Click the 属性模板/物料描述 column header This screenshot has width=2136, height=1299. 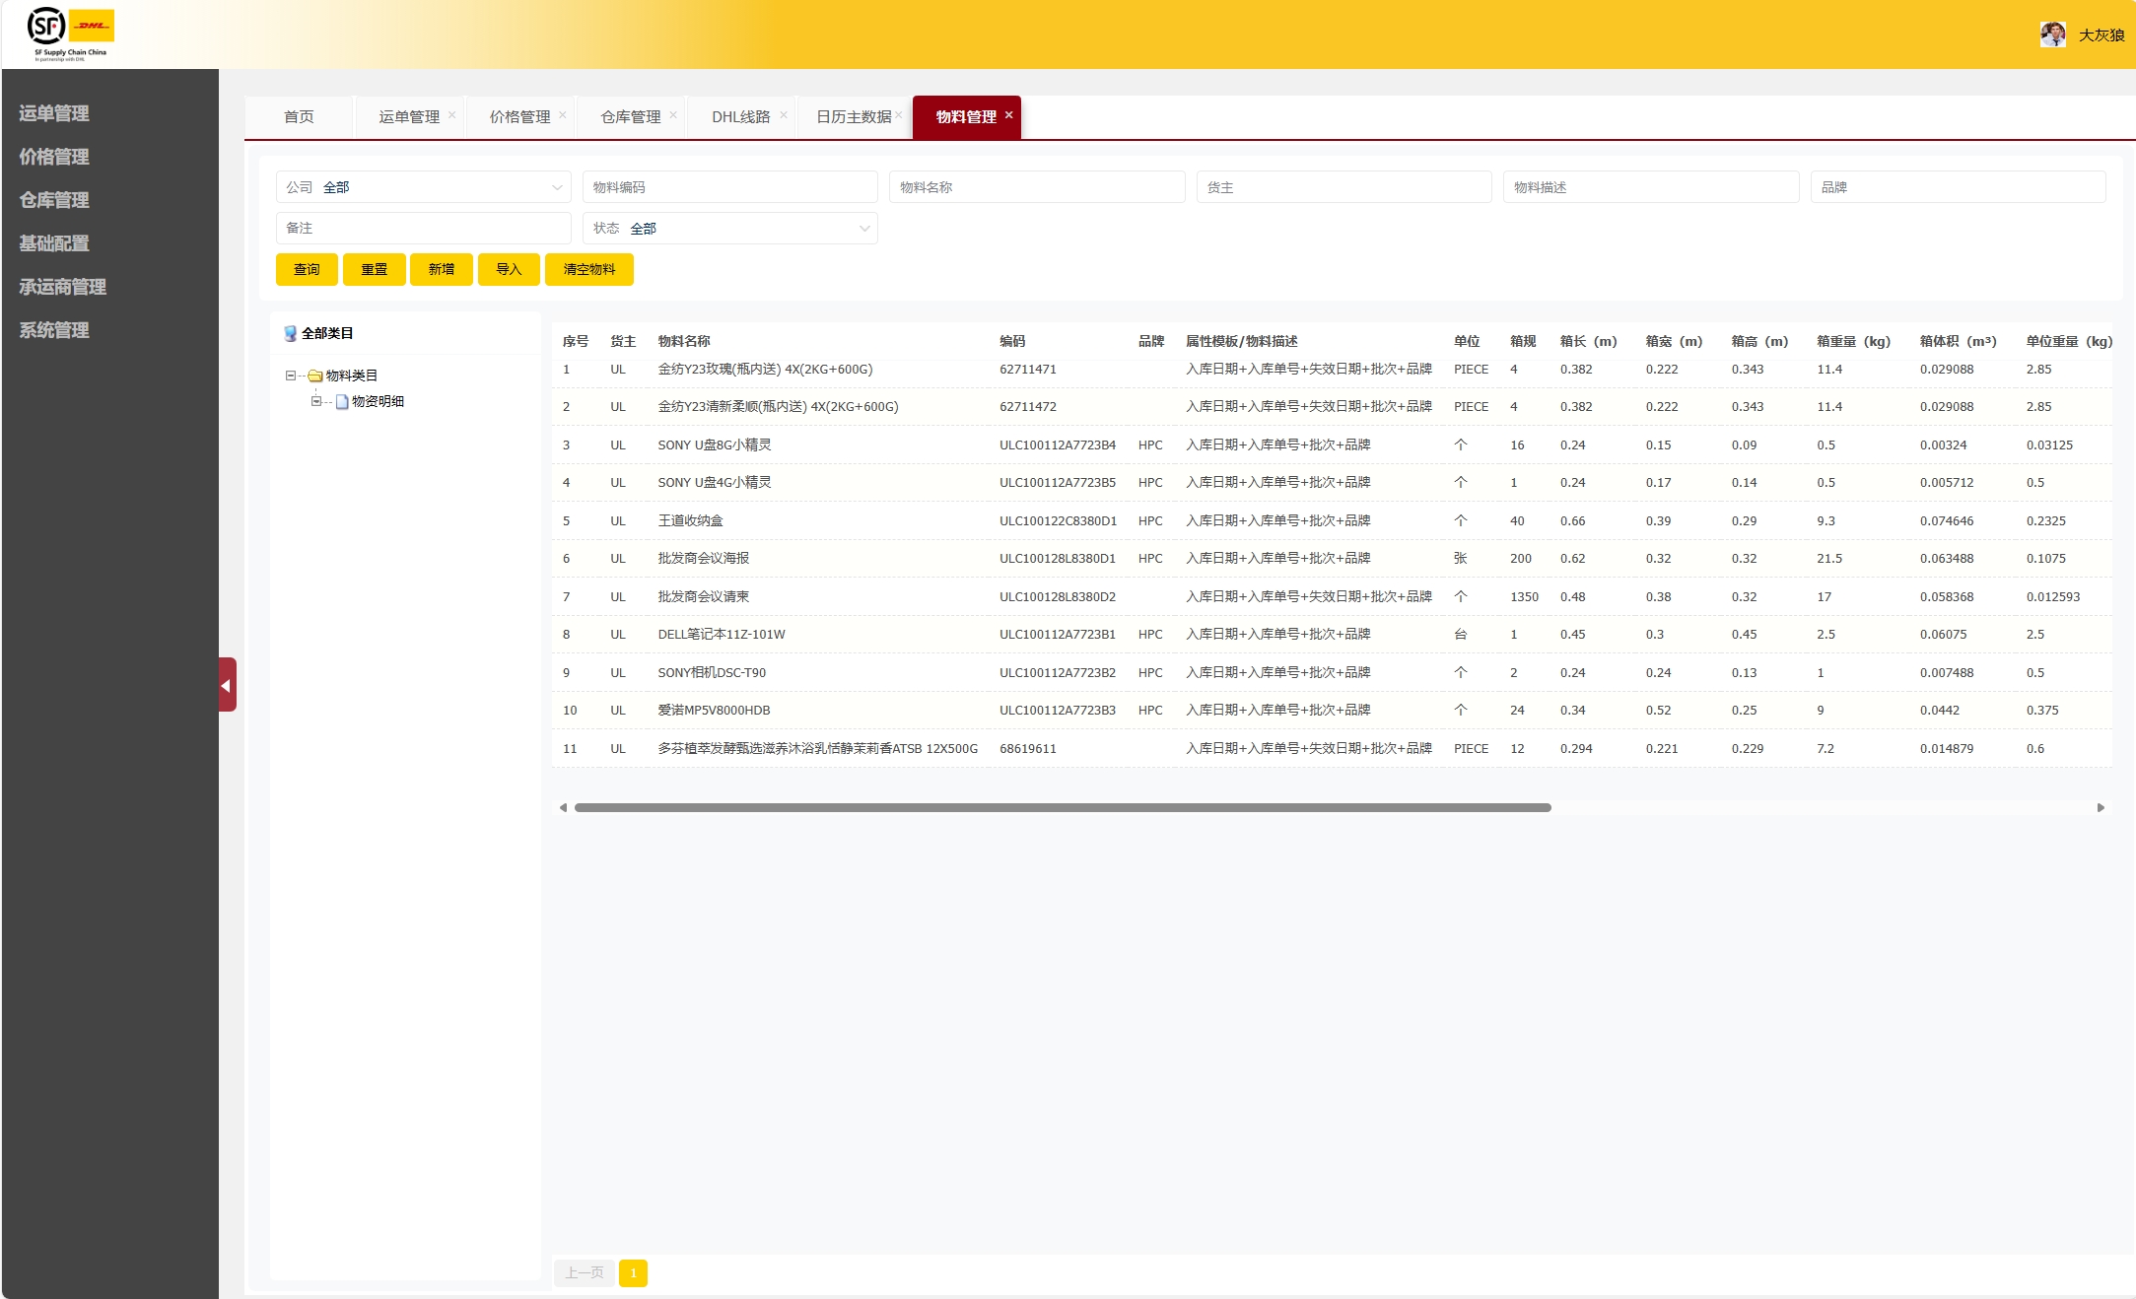(1242, 341)
